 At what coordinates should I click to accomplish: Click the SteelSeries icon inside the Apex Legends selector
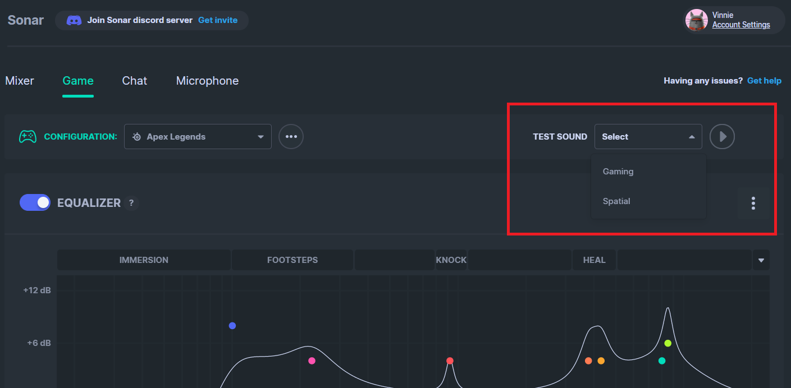click(136, 136)
